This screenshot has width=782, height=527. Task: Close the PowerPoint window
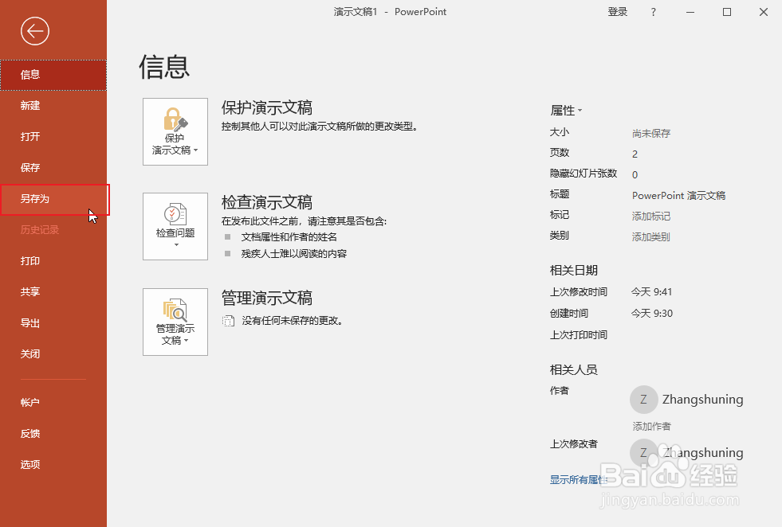point(764,12)
